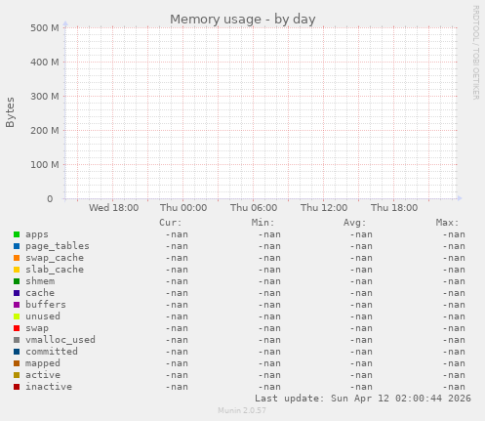The height and width of the screenshot is (421, 485).
Task: Click the Min value in the cache row
Action: click(x=269, y=293)
